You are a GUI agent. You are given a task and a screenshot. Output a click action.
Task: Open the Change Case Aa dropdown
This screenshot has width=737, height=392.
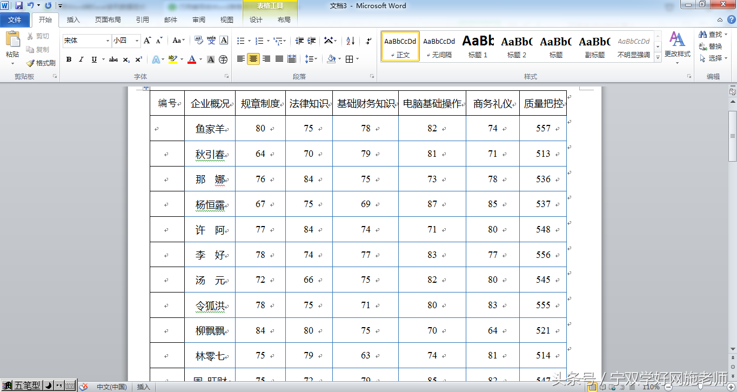pyautogui.click(x=179, y=41)
